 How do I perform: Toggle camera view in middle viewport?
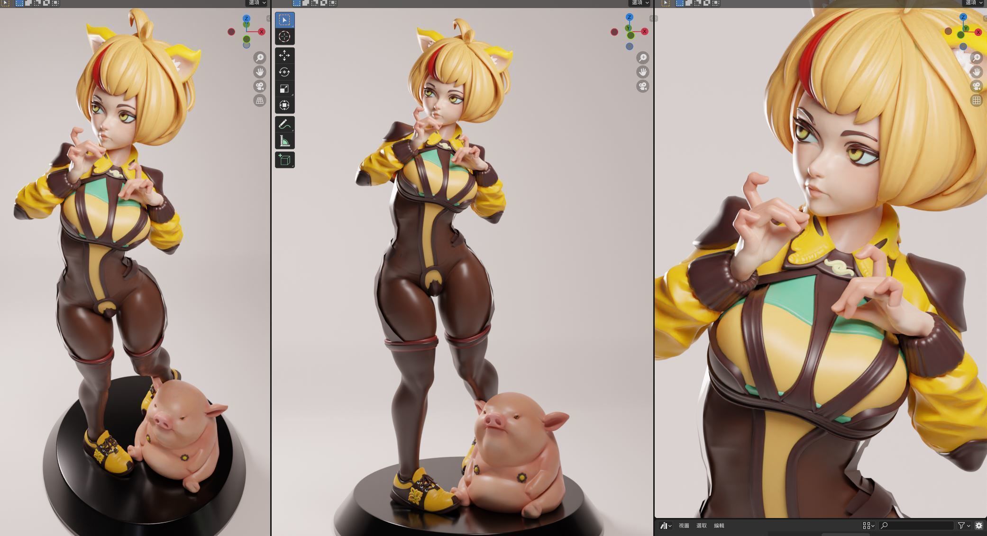(x=643, y=86)
